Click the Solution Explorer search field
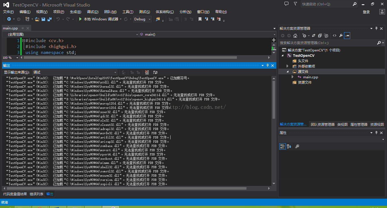 (x=328, y=43)
